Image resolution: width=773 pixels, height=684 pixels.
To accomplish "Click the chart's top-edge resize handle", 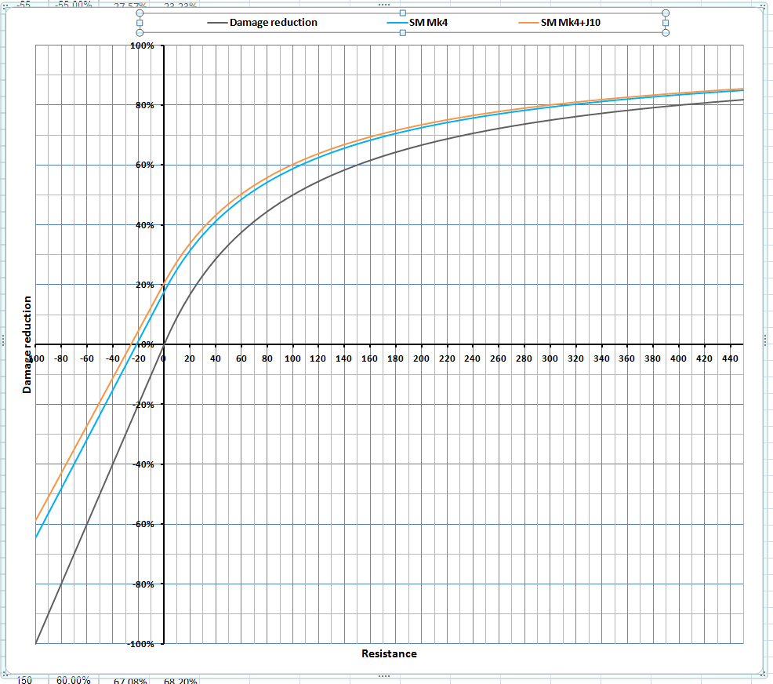I will pos(385,5).
